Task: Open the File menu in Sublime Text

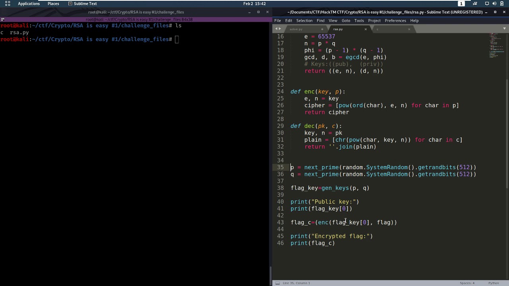Action: pos(278,21)
